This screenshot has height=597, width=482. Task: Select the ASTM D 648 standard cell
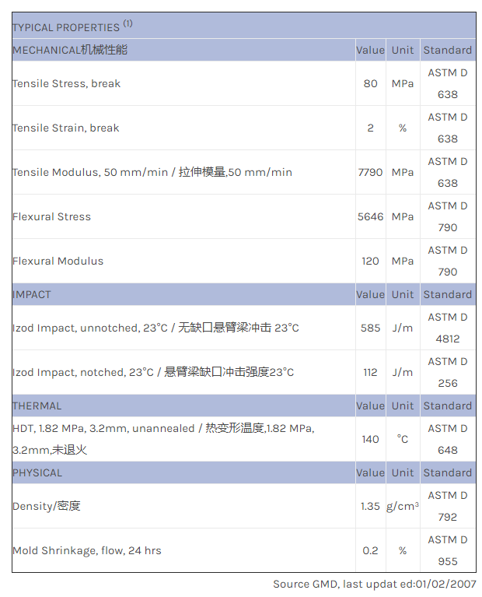click(448, 439)
